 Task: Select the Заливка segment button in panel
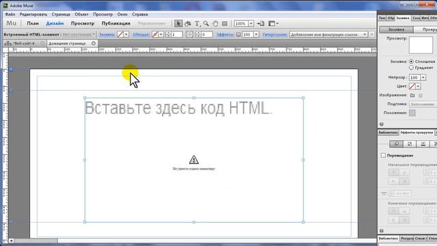(396, 29)
